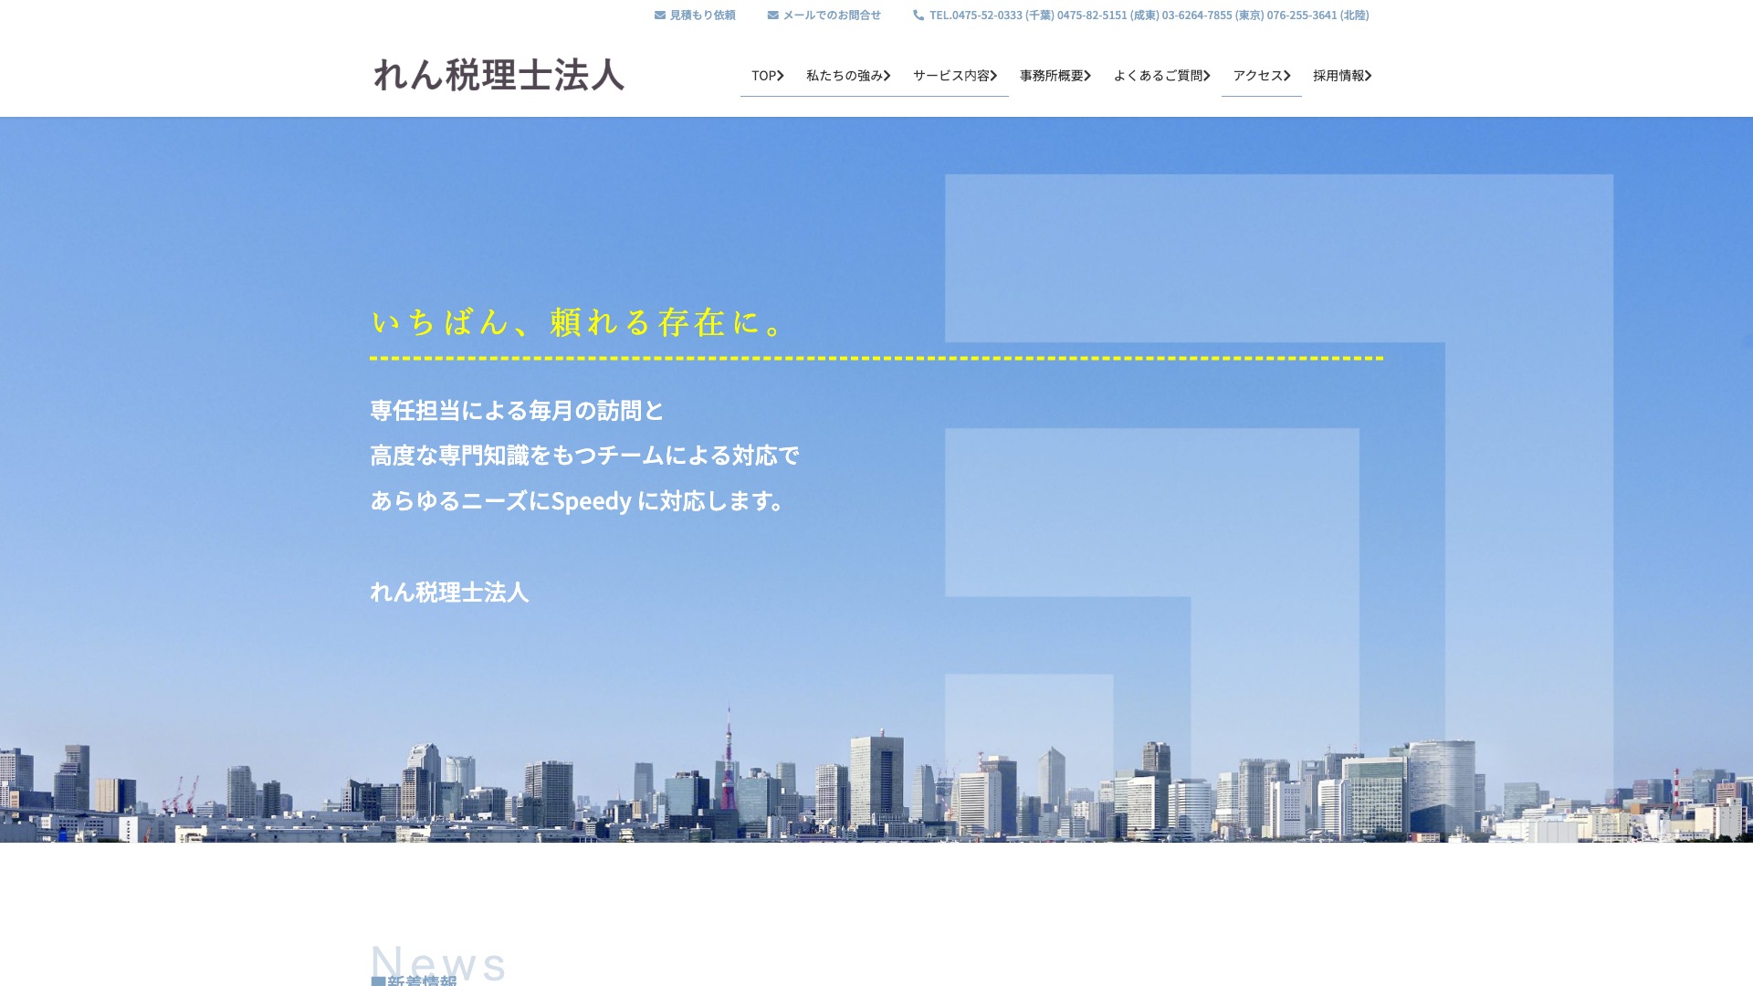This screenshot has width=1753, height=986.
Task: Click the 見積もり依頼 link
Action: [702, 16]
